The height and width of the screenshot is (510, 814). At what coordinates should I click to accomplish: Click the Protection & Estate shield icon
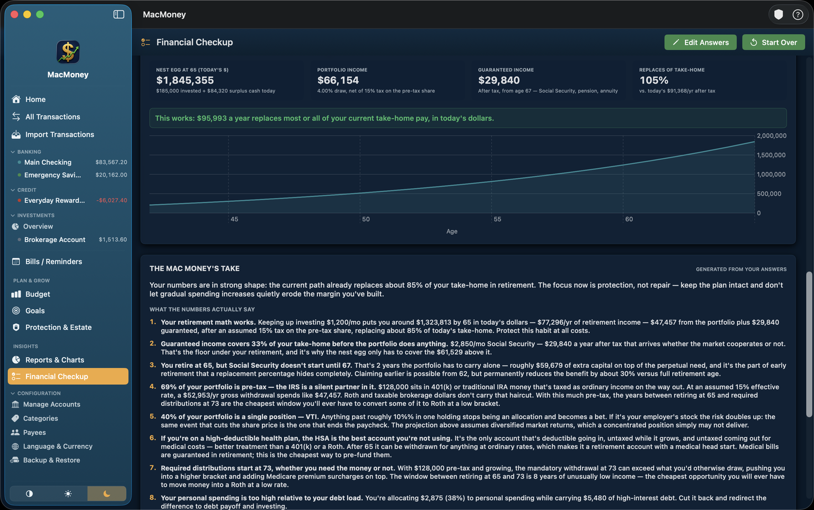16,327
